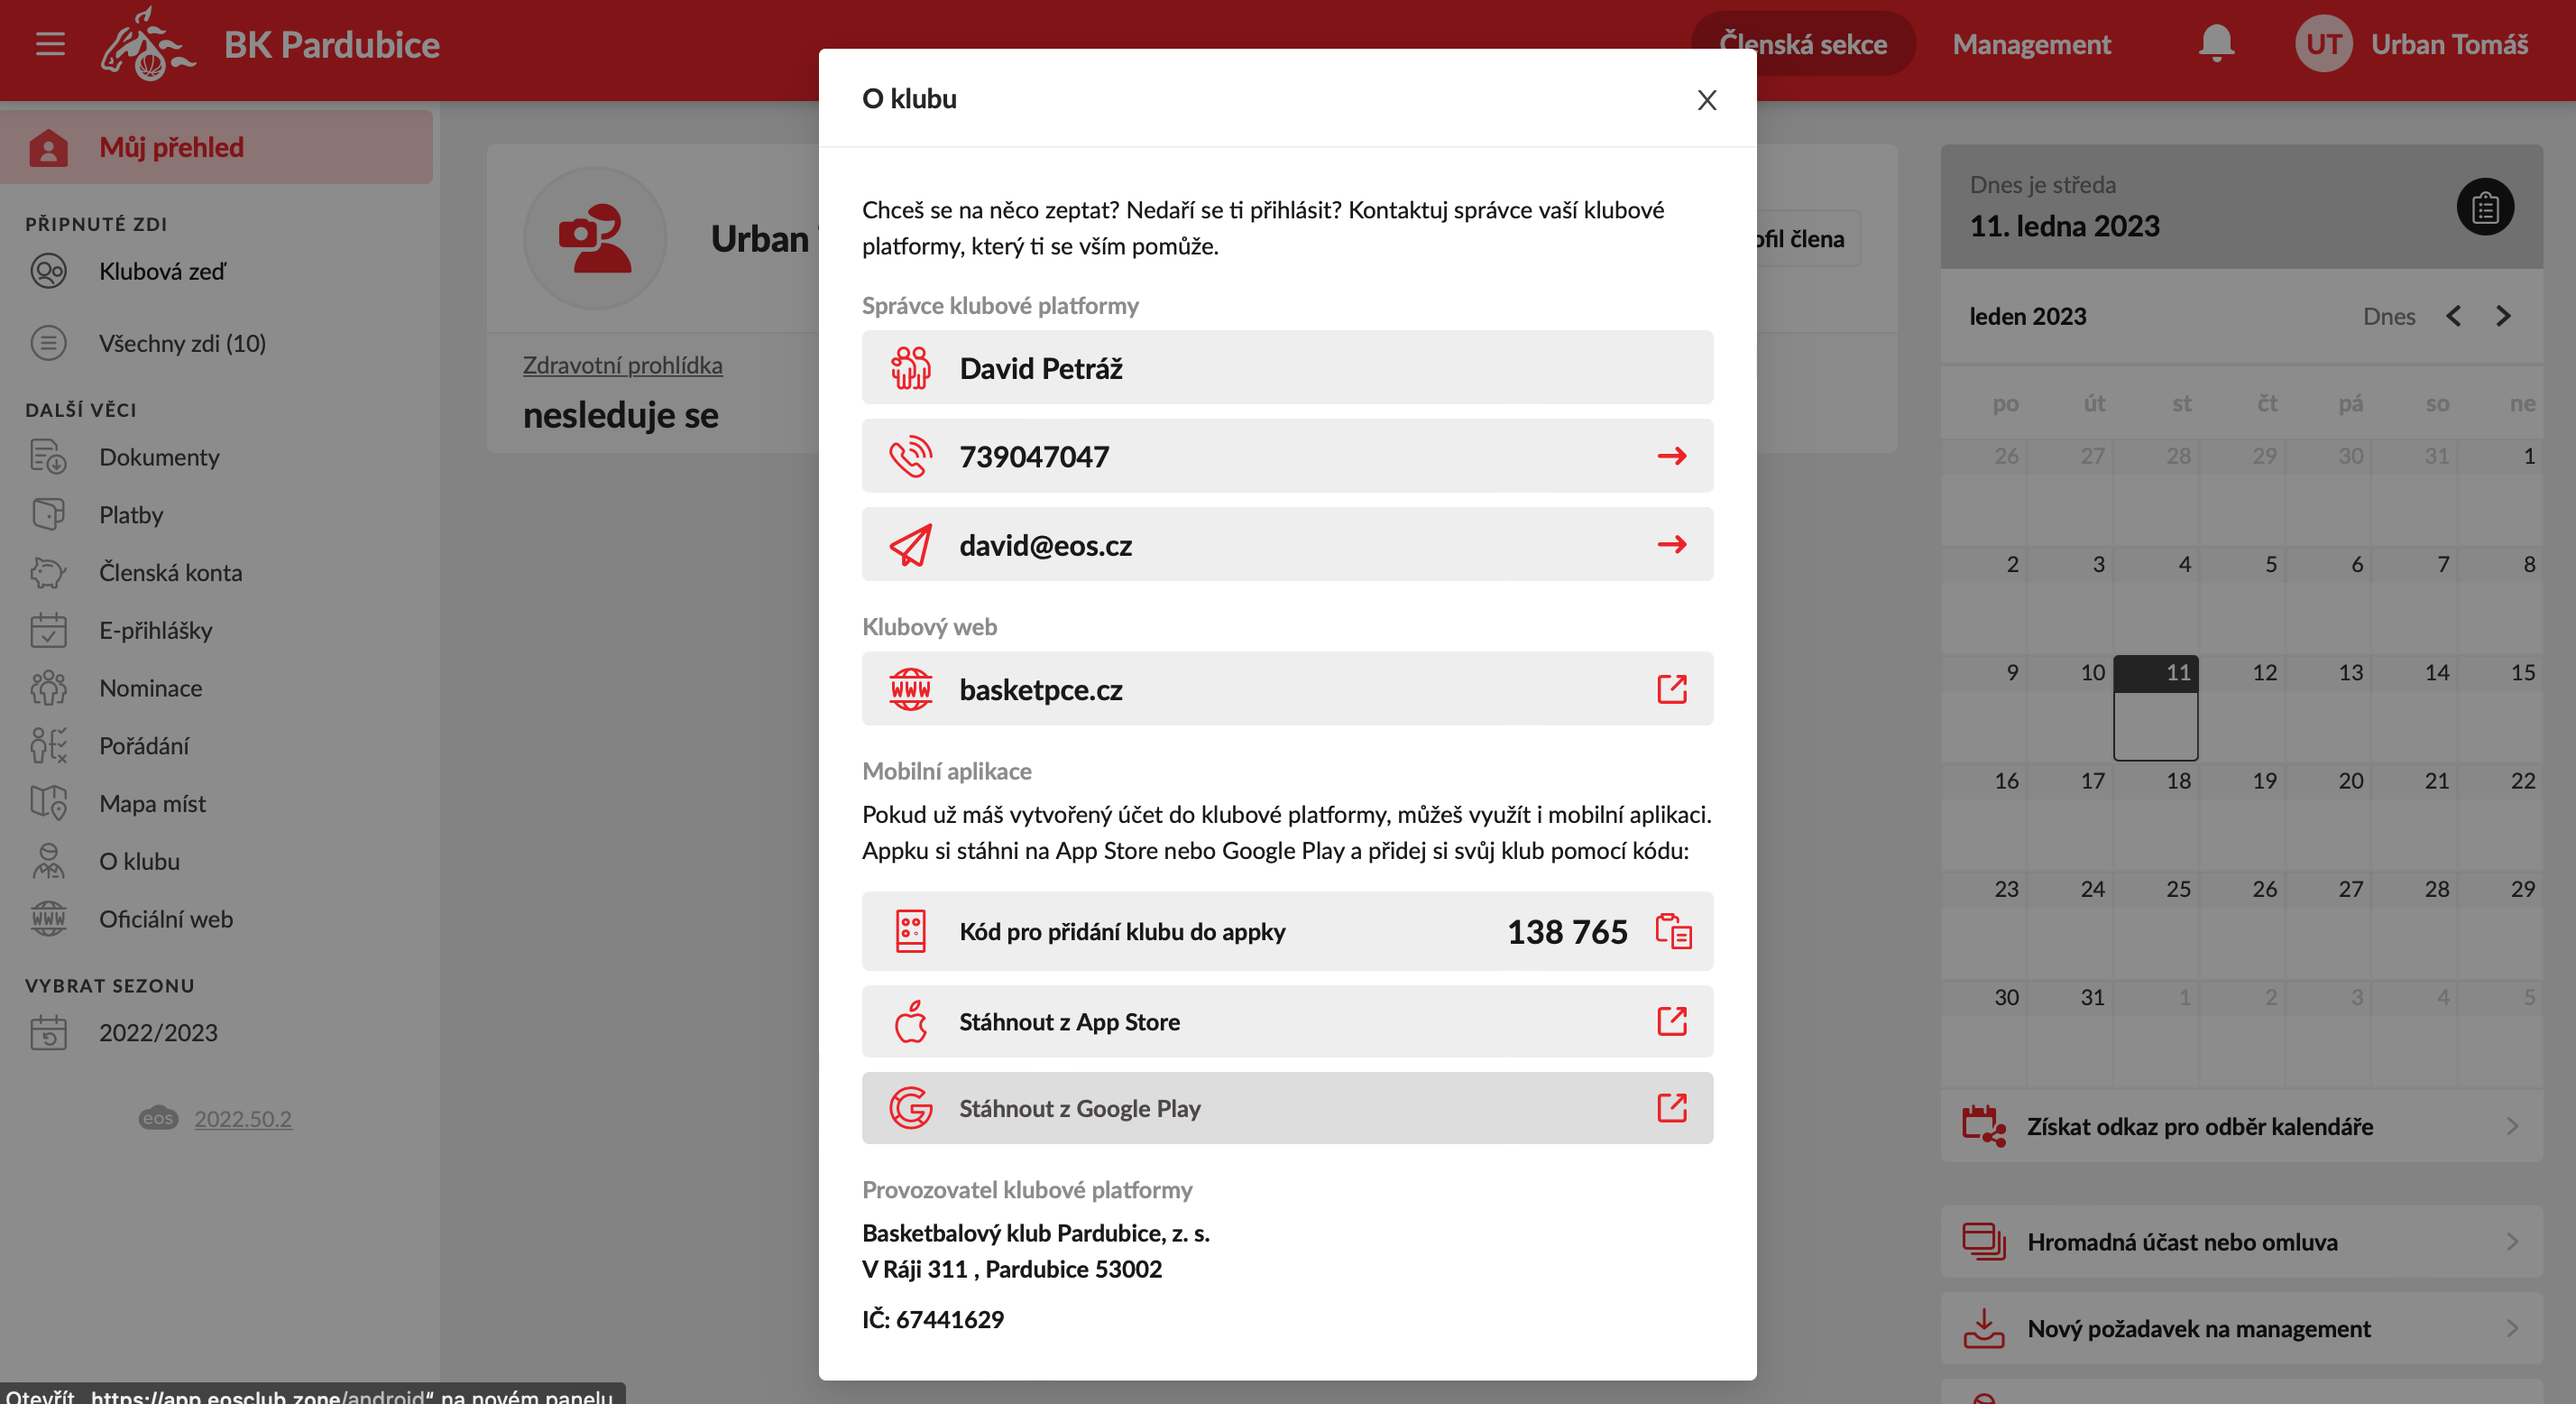Click the Zdravotní prohlídka link

pyautogui.click(x=622, y=365)
